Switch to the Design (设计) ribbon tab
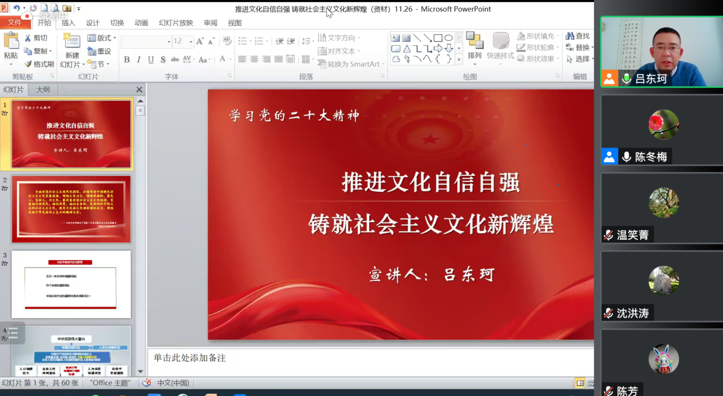This screenshot has height=396, width=723. [x=93, y=23]
